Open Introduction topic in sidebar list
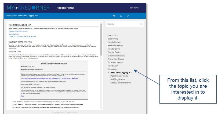The height and width of the screenshot is (114, 218). pyautogui.click(x=113, y=36)
